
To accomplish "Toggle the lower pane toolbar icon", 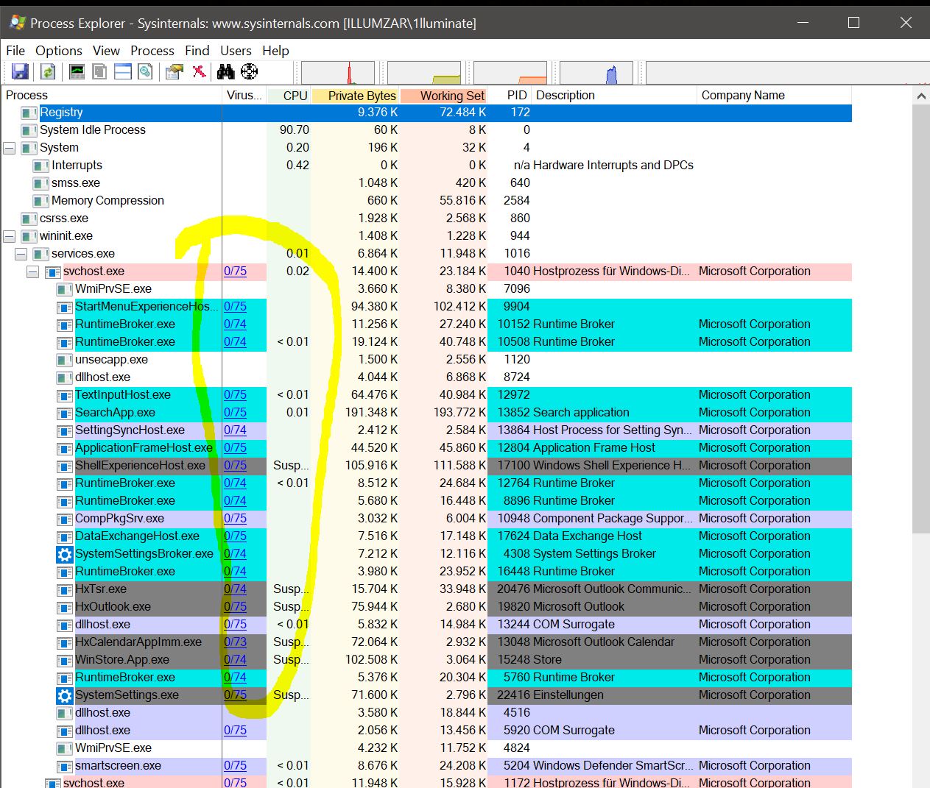I will click(x=123, y=71).
